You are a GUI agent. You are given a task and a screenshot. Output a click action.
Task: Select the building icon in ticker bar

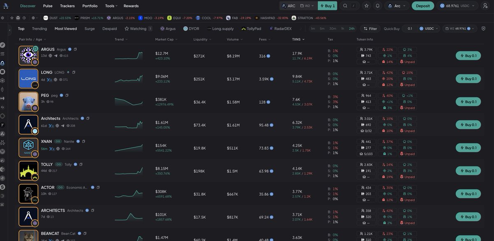point(18,18)
